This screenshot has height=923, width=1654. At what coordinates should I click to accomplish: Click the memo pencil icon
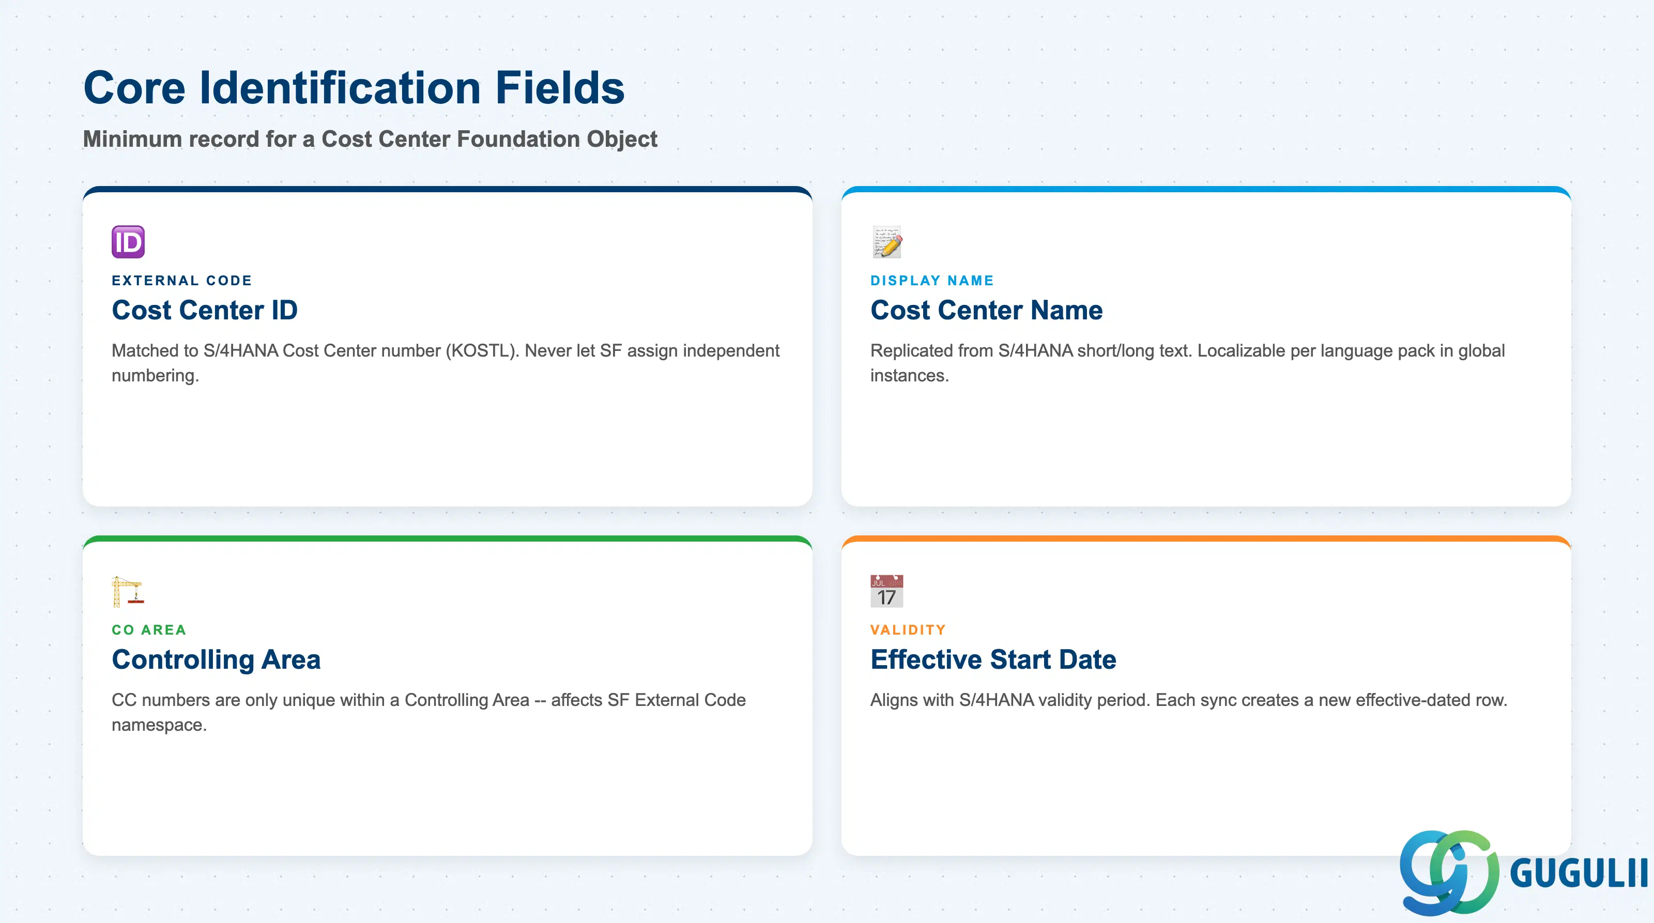tap(887, 242)
